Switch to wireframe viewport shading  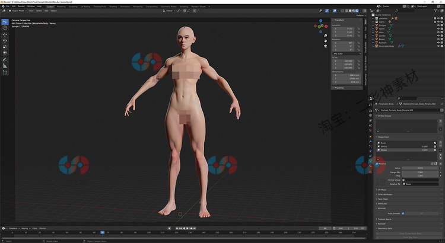click(x=347, y=11)
